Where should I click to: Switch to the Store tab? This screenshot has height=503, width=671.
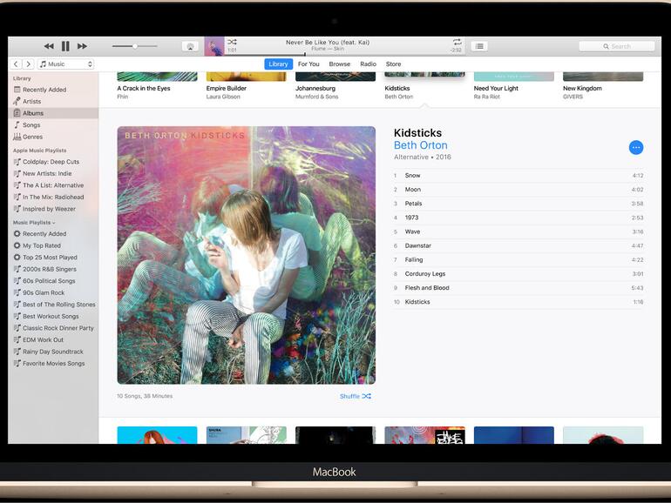coord(393,64)
